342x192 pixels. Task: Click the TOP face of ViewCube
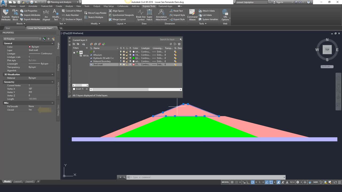click(x=327, y=50)
